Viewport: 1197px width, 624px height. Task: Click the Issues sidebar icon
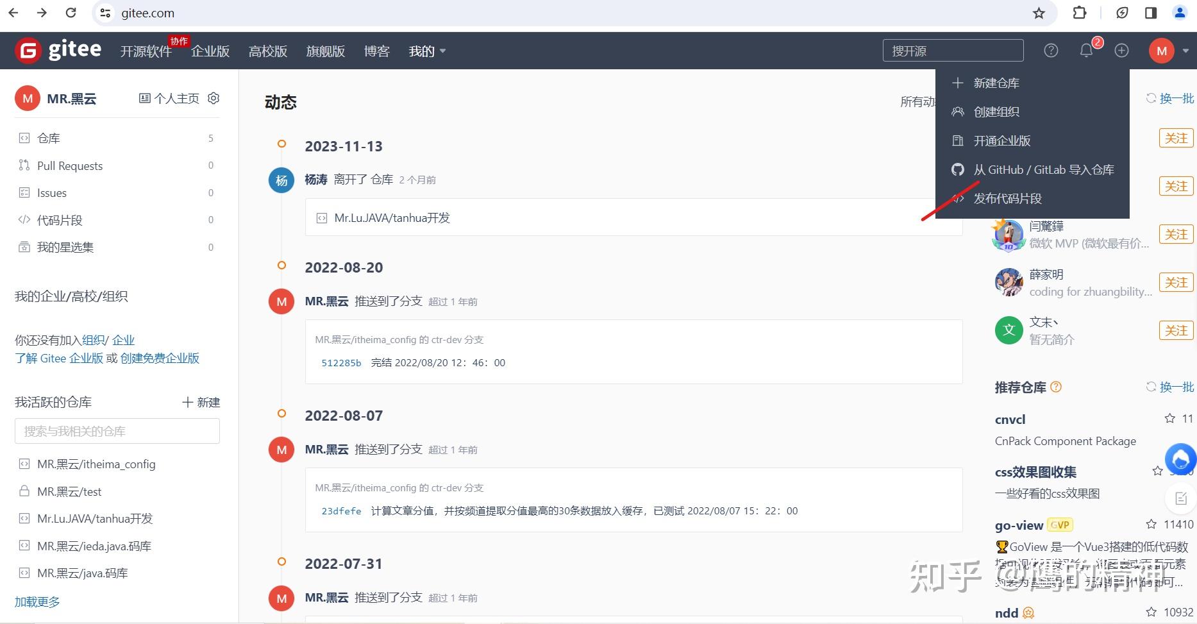pos(24,192)
